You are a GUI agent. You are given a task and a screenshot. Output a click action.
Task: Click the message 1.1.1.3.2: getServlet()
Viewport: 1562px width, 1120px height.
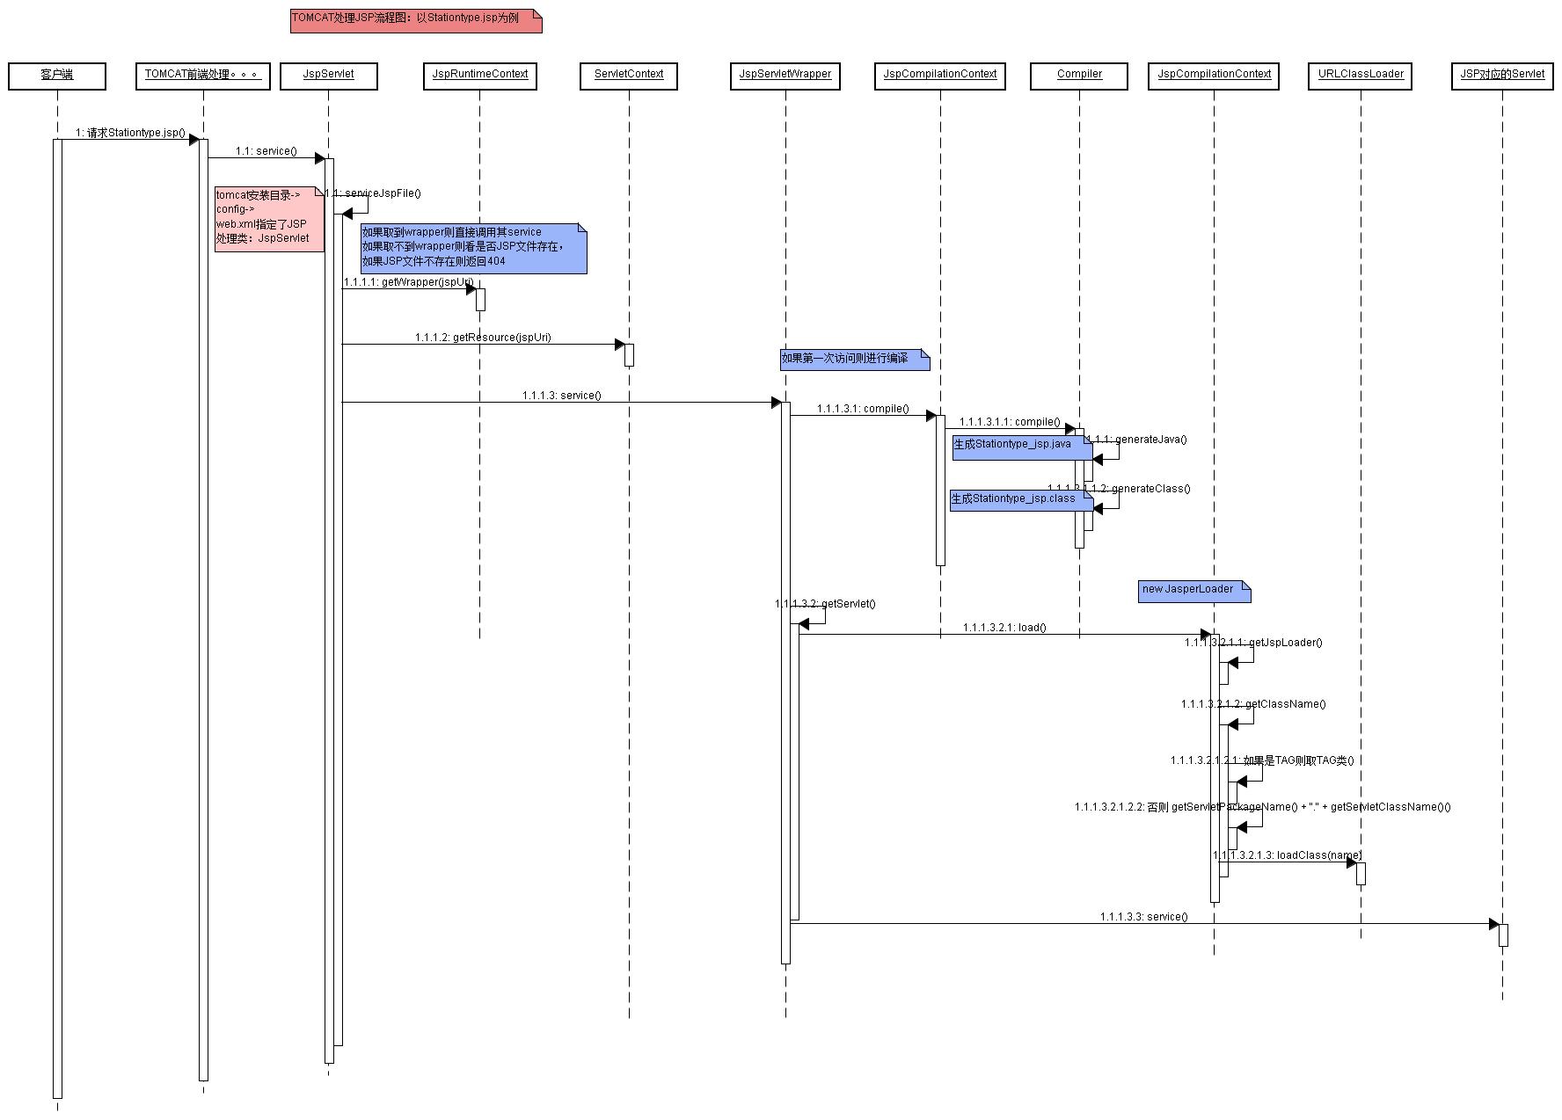(825, 604)
